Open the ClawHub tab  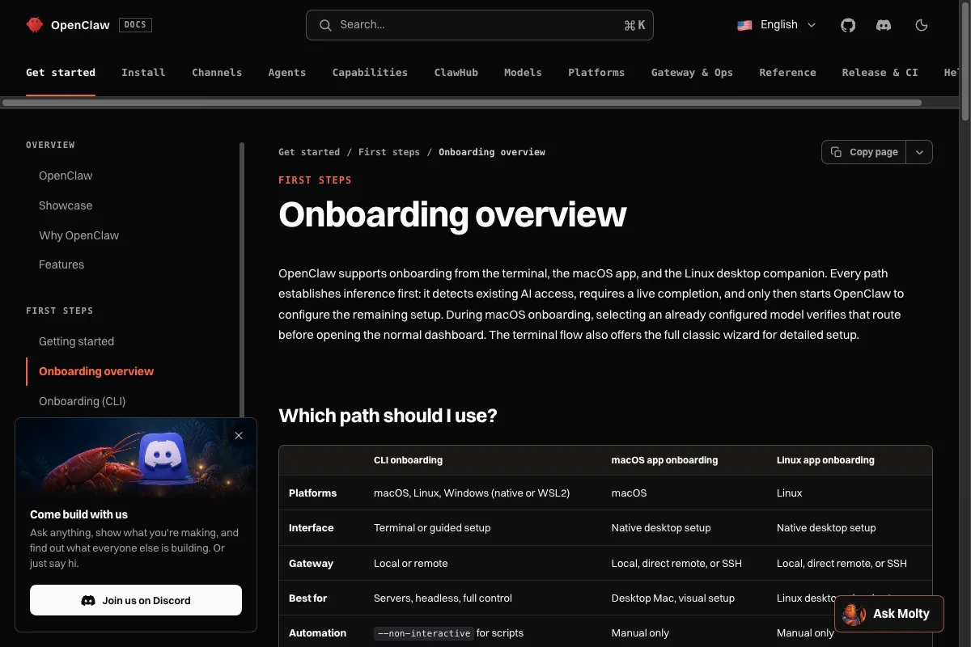(x=456, y=72)
